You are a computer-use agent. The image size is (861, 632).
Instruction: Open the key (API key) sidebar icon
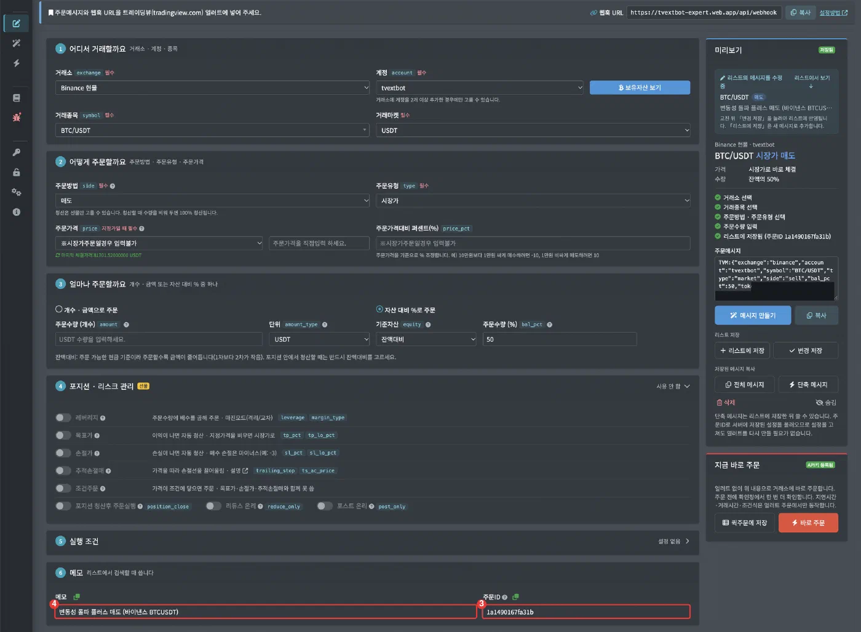(17, 152)
